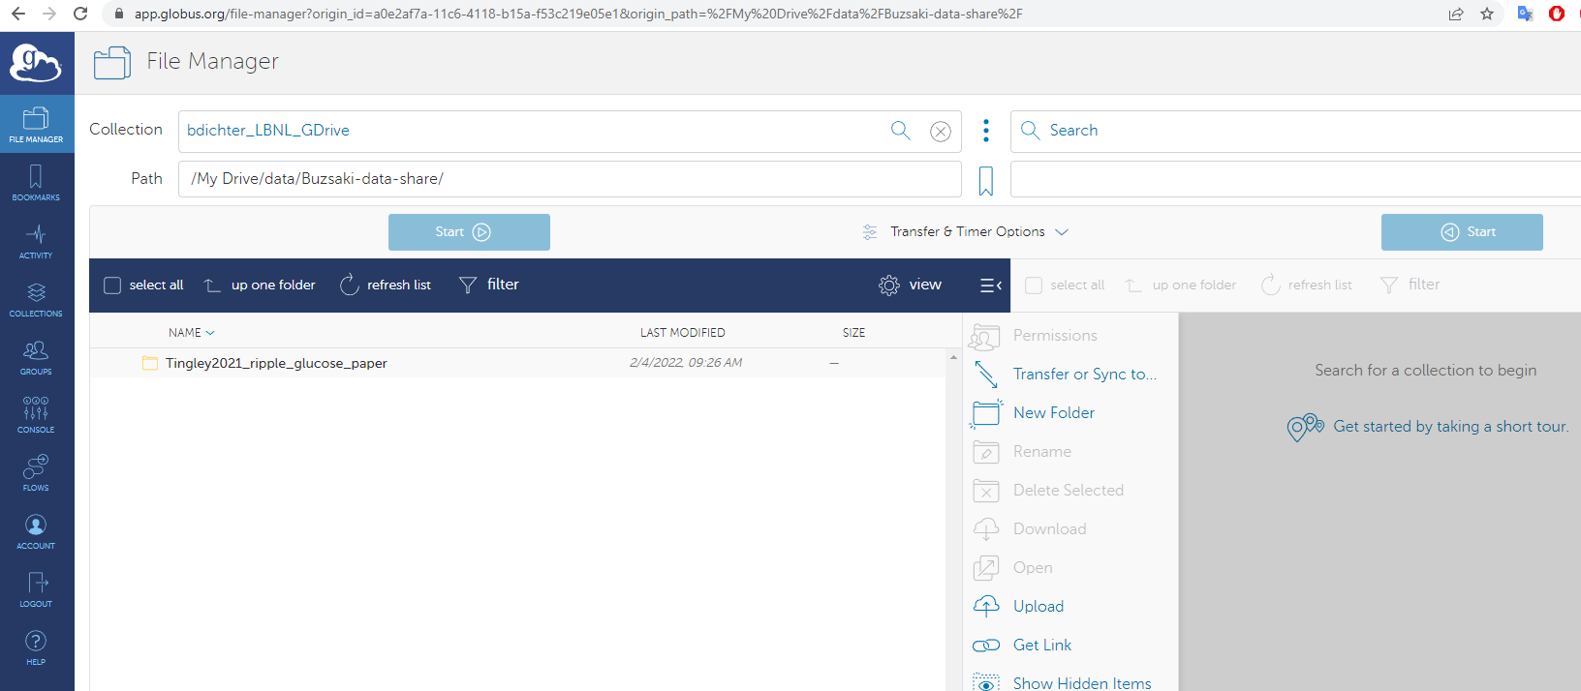Click the left Start transfer button
This screenshot has width=1581, height=691.
(x=469, y=232)
